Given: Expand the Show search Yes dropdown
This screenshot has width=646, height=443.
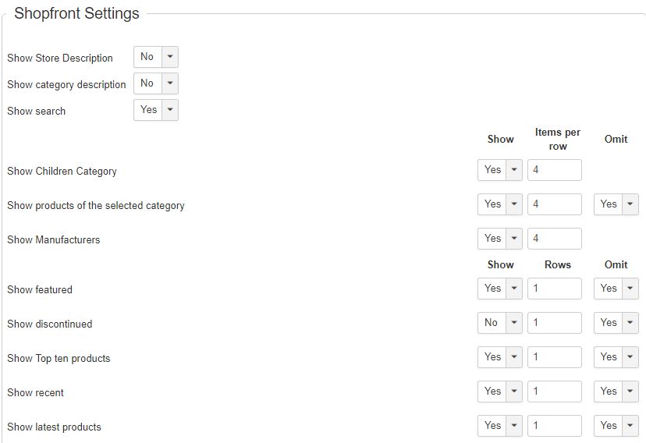Looking at the screenshot, I should click(x=156, y=110).
